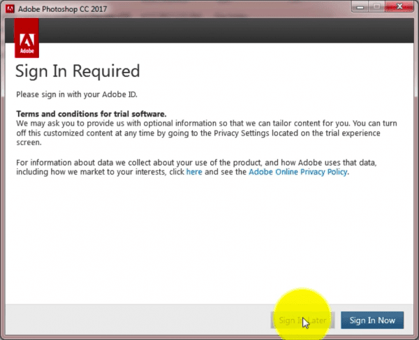The height and width of the screenshot is (340, 419).
Task: Click the 'Adobe Photoshop CC 2017' window title
Action: 63,9
